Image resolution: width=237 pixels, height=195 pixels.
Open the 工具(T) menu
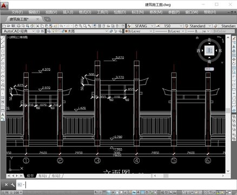pos(102,12)
